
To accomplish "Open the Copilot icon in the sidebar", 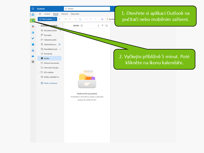I will point(33,27).
